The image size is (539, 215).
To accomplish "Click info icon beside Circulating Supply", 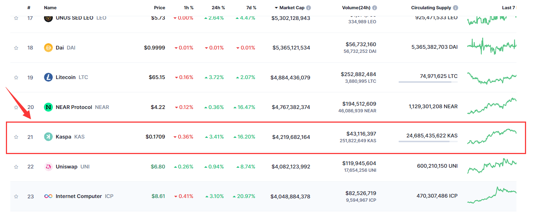I will [x=456, y=8].
